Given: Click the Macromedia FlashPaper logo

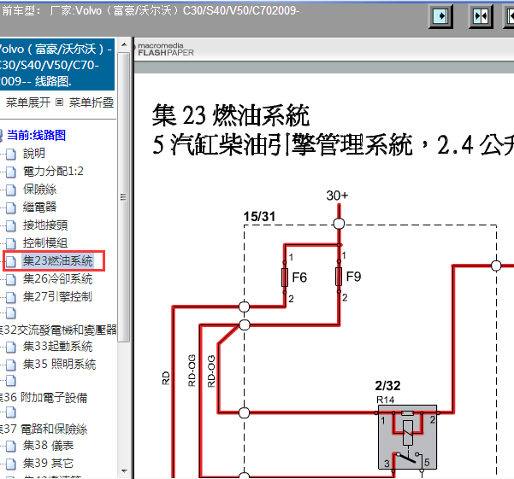Looking at the screenshot, I should [x=165, y=49].
